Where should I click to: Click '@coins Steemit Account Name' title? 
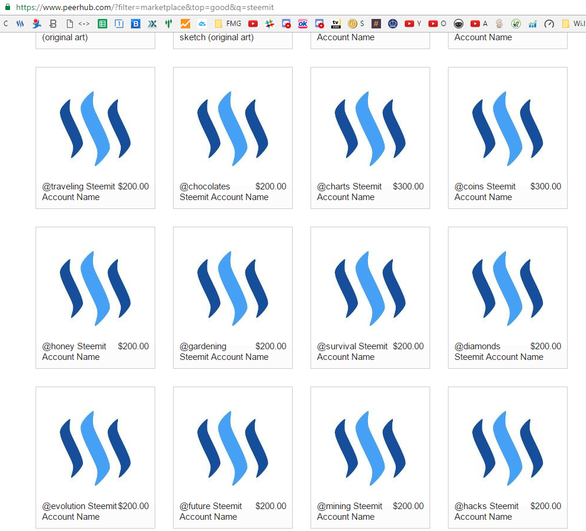pos(485,192)
